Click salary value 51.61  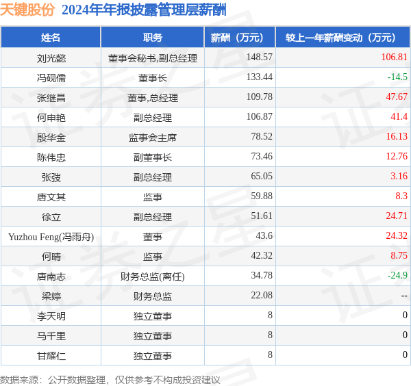point(262,216)
